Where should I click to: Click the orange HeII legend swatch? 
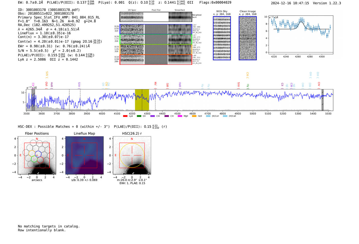[x=194, y=116]
